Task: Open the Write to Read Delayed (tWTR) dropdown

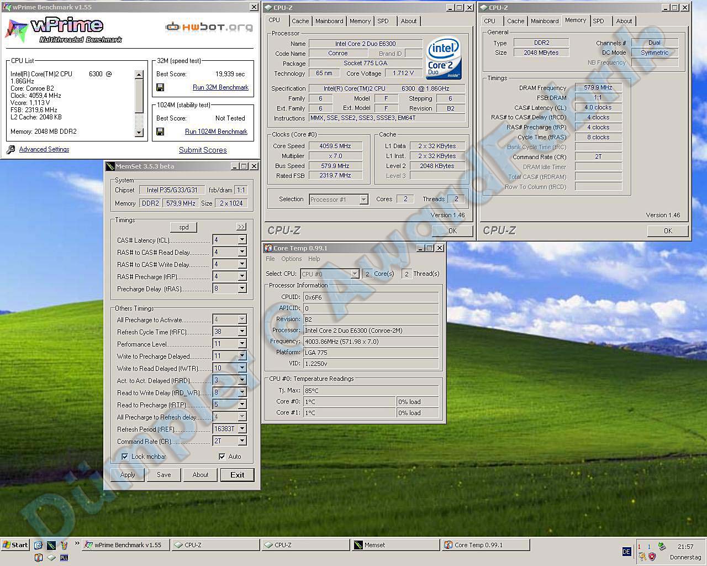Action: pos(242,368)
